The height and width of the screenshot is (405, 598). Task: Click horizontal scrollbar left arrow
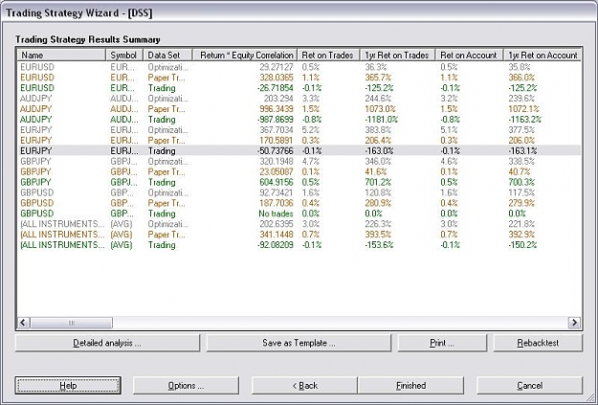pos(23,323)
